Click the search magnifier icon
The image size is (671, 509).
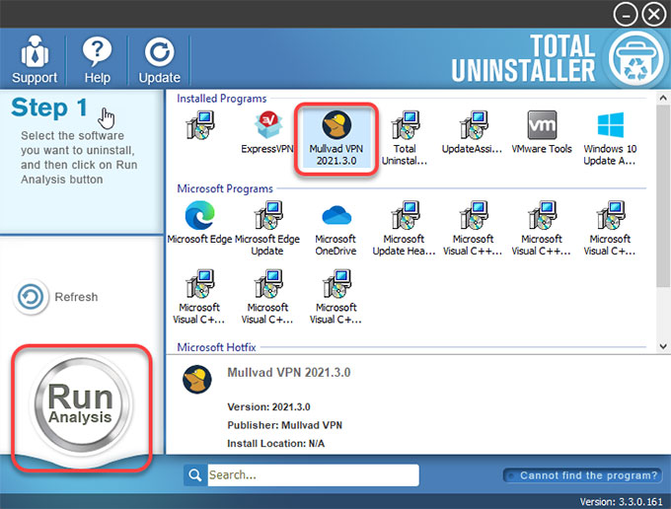tap(195, 475)
